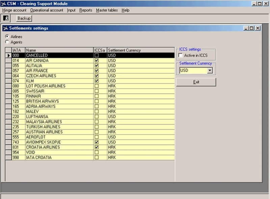Toggle ICCS checkbox for AIR FRANCE
270x199 pixels.
97,71
